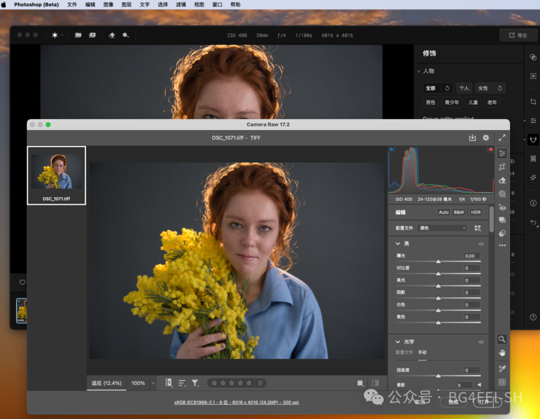This screenshot has width=540, height=419.
Task: Open the three-dot more options in Camera Raw
Action: point(502,245)
